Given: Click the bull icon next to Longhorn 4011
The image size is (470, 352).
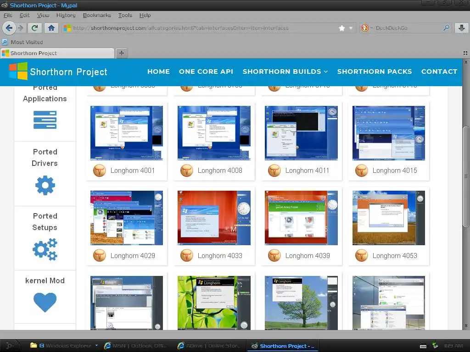Looking at the screenshot, I should click(274, 170).
